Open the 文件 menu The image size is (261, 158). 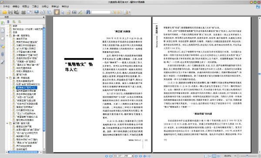click(x=7, y=6)
